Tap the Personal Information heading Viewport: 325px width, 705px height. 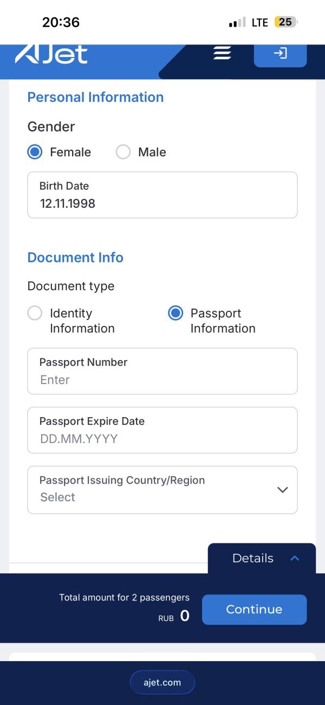pos(95,97)
